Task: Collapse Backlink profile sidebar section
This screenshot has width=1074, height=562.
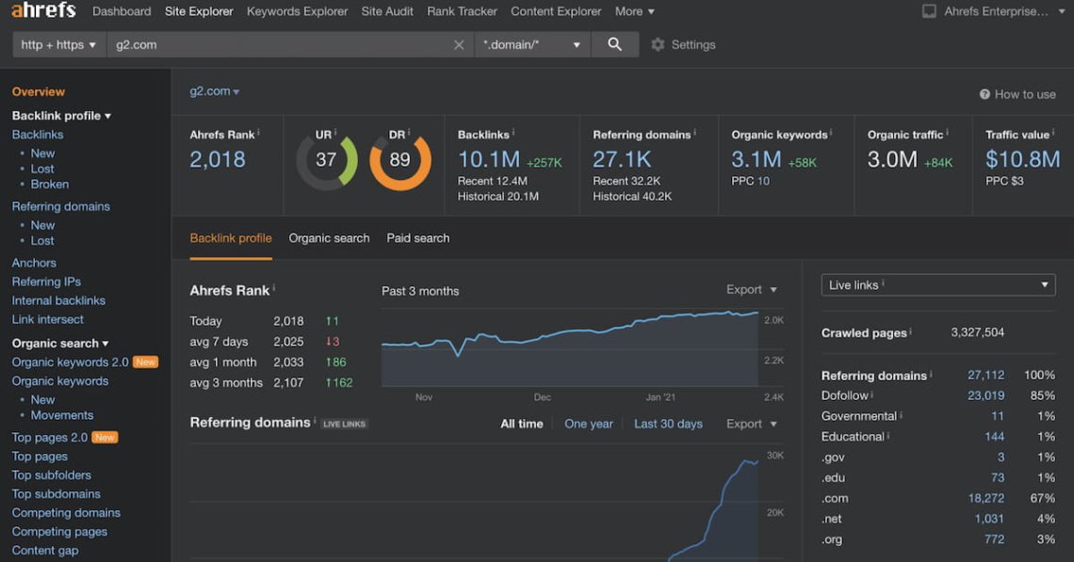Action: point(61,116)
